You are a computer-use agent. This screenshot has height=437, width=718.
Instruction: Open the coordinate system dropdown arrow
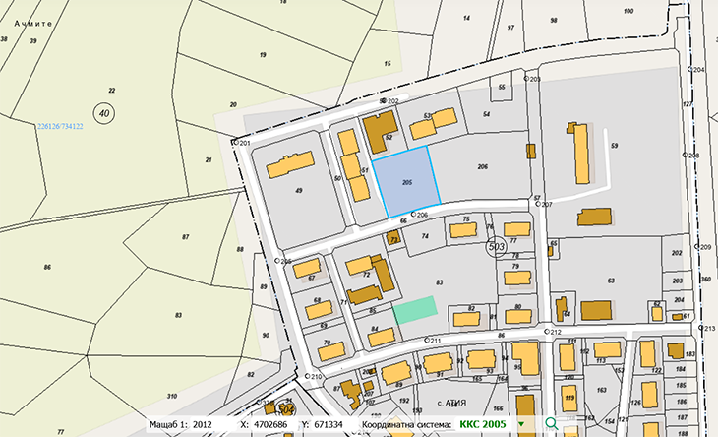pos(521,424)
